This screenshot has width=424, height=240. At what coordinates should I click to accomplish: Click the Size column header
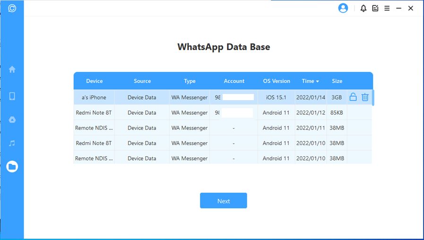(337, 81)
